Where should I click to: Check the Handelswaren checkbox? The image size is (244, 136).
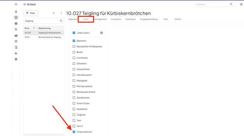[74, 75]
